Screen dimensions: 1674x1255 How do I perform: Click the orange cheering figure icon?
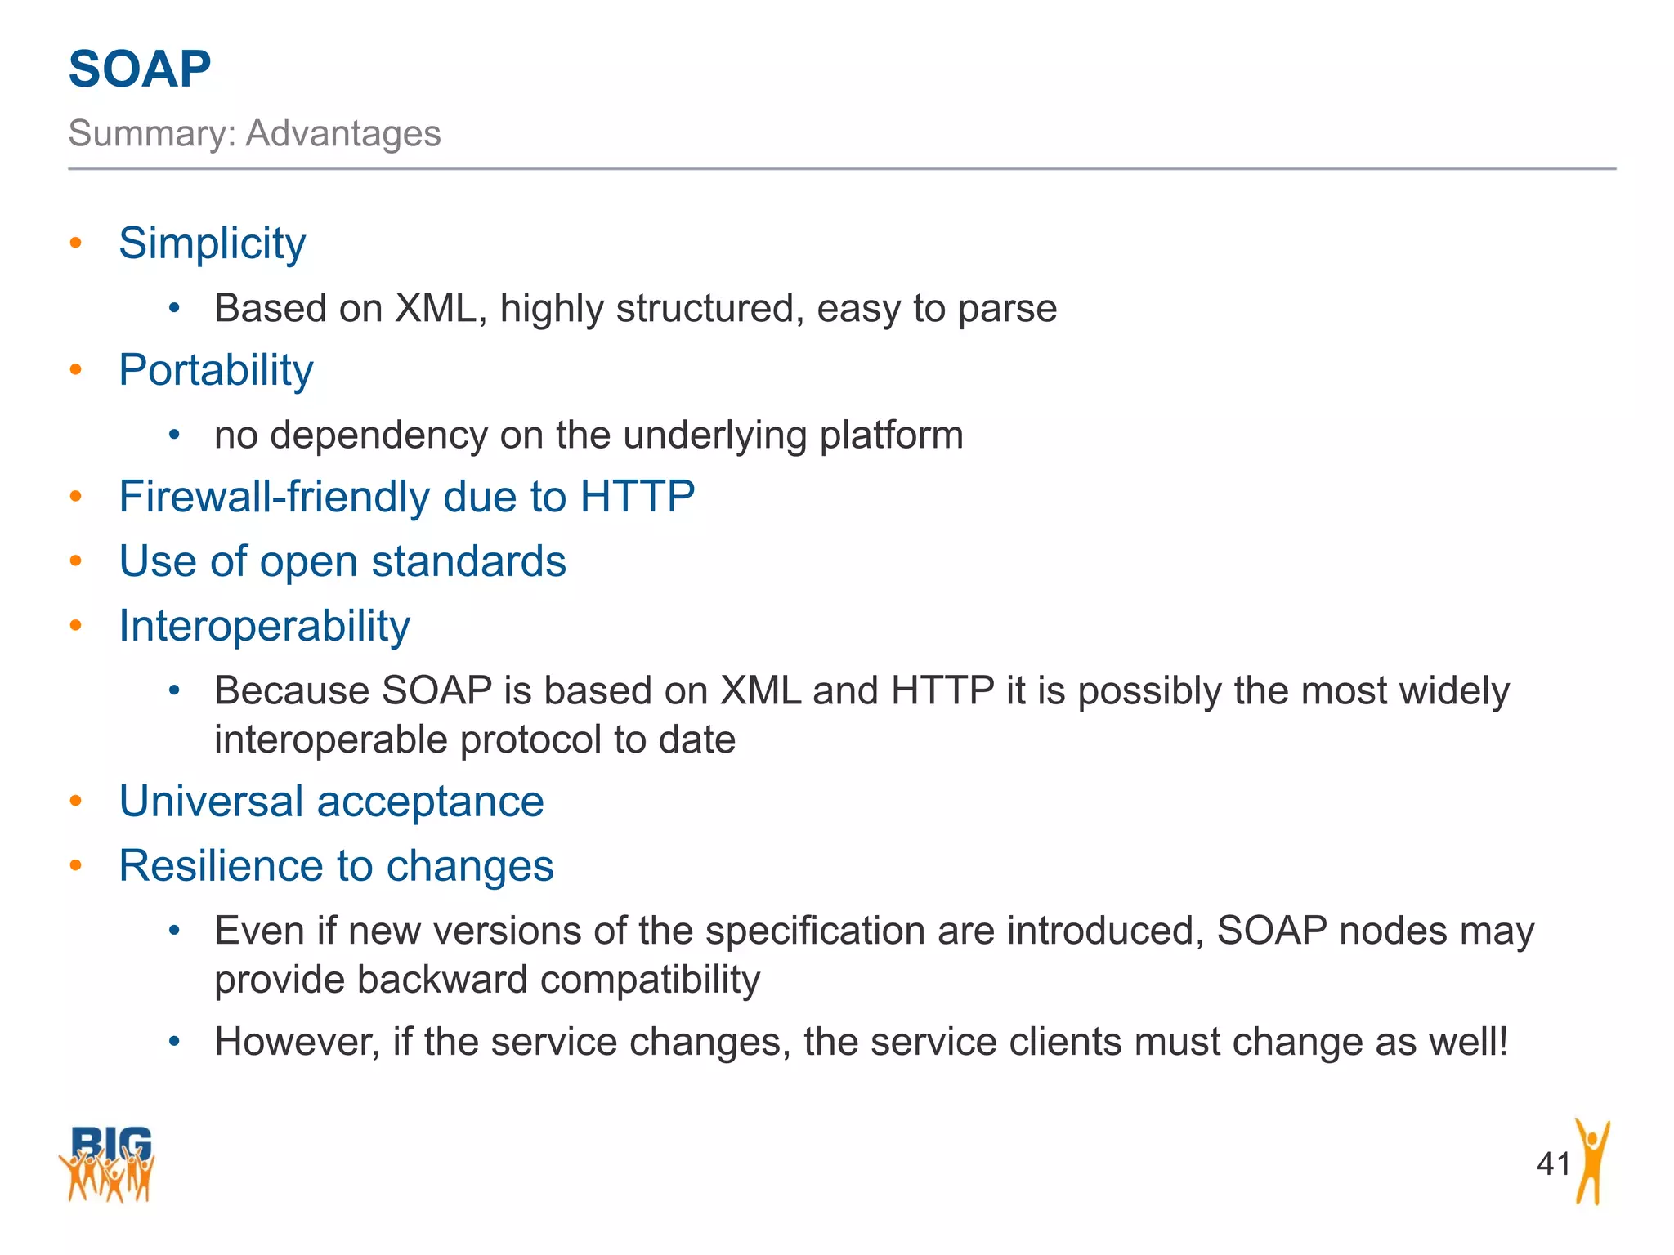1591,1162
